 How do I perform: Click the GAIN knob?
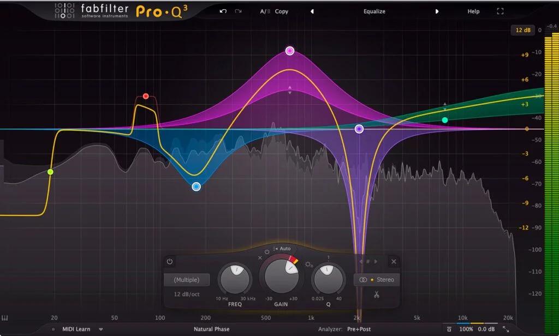point(282,275)
